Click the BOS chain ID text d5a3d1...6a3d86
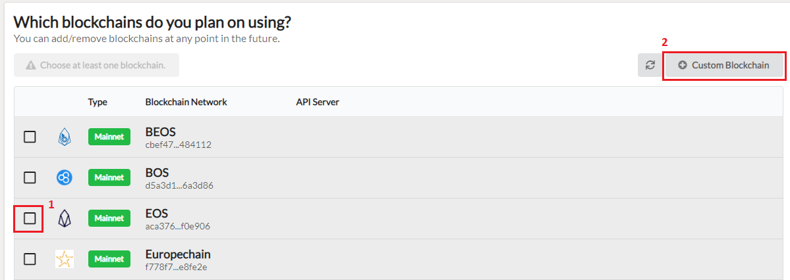 click(x=179, y=185)
